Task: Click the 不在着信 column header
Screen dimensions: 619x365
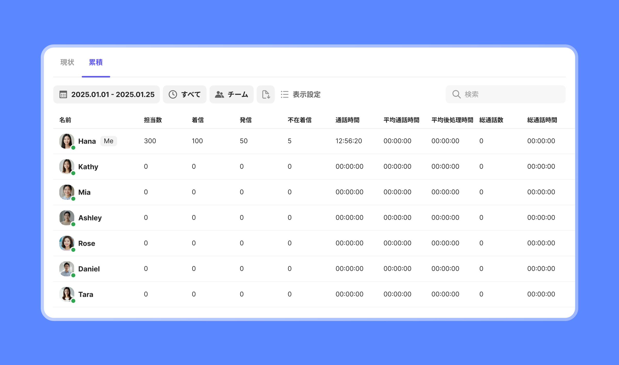Action: 299,120
